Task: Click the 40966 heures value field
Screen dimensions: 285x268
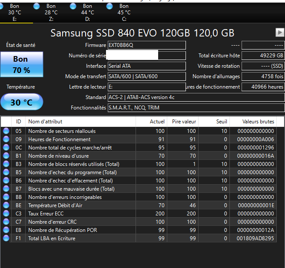Action: [x=263, y=87]
